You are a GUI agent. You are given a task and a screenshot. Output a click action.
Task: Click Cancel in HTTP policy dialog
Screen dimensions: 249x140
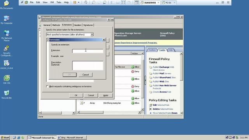point(91,95)
